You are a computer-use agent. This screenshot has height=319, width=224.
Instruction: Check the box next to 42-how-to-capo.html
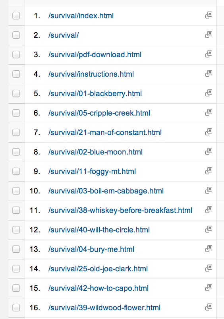pos(16,288)
